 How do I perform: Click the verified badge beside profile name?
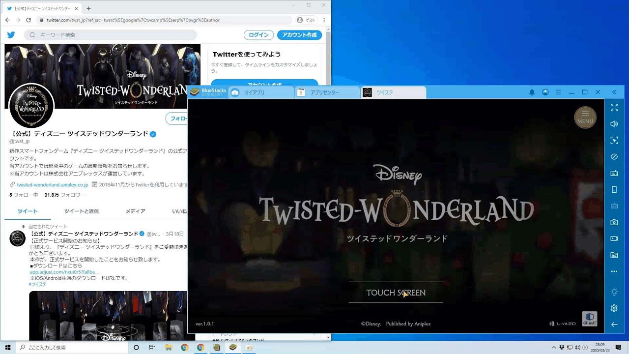pos(153,134)
